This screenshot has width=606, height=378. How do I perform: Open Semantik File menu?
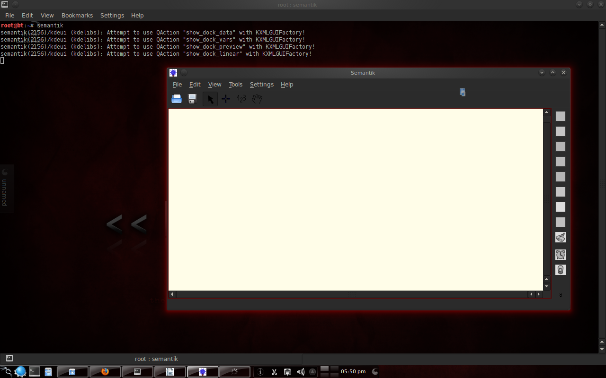pyautogui.click(x=178, y=85)
